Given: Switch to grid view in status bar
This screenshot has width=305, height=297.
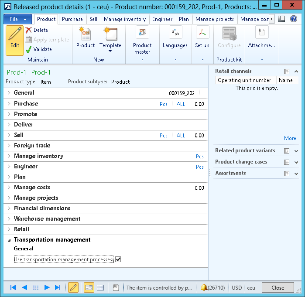Looking at the screenshot, I should click(100, 287).
